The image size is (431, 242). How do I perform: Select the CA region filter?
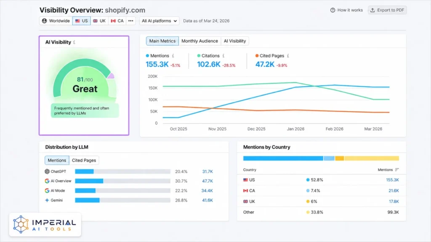pyautogui.click(x=117, y=21)
